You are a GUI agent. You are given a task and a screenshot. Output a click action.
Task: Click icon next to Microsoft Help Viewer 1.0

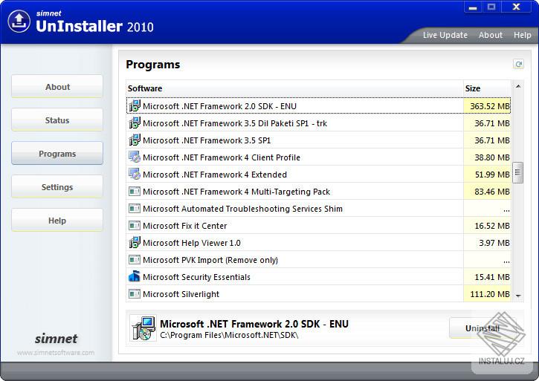(x=135, y=243)
